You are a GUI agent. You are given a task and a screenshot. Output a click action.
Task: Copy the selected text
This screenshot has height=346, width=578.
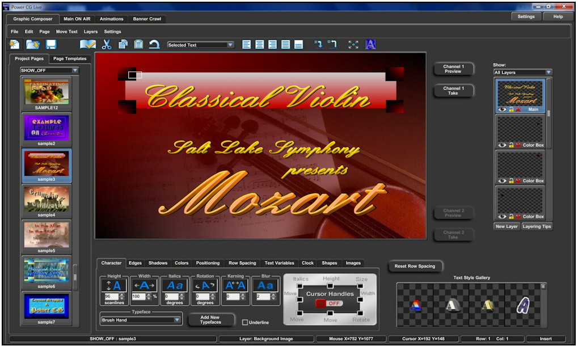pyautogui.click(x=123, y=44)
